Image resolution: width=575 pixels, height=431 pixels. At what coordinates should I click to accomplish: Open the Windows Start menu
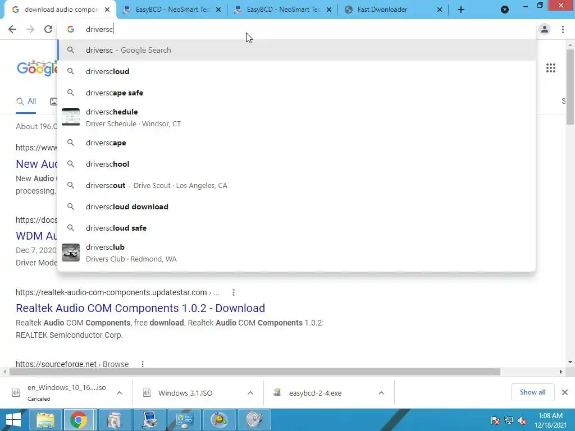tap(13, 420)
